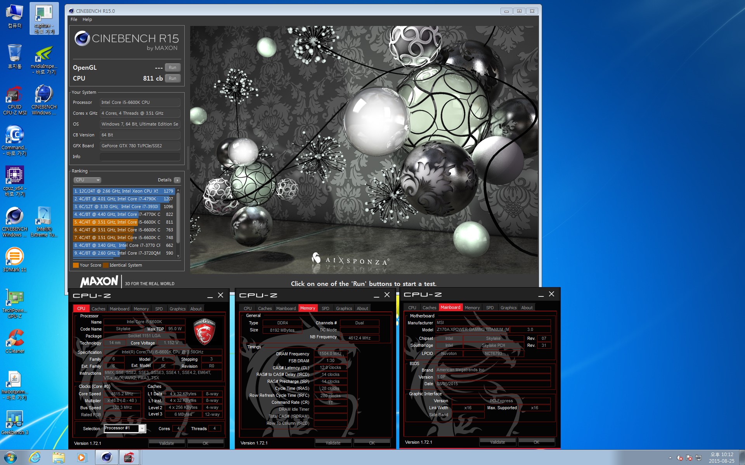Expand ranking Details arrow
This screenshot has width=745, height=465.
pyautogui.click(x=177, y=180)
